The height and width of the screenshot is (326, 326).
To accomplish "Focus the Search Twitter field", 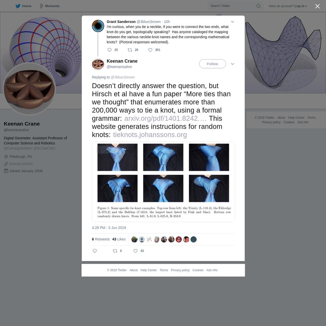I will 232,6.
